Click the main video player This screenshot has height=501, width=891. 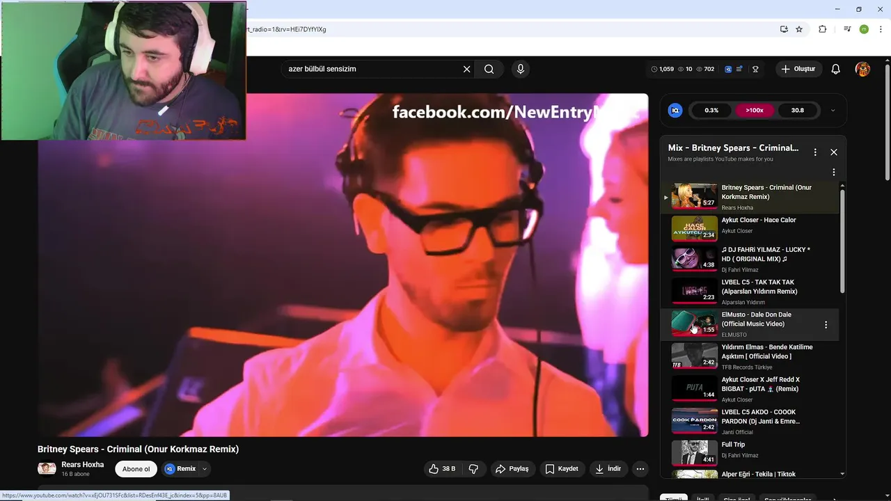(x=342, y=265)
